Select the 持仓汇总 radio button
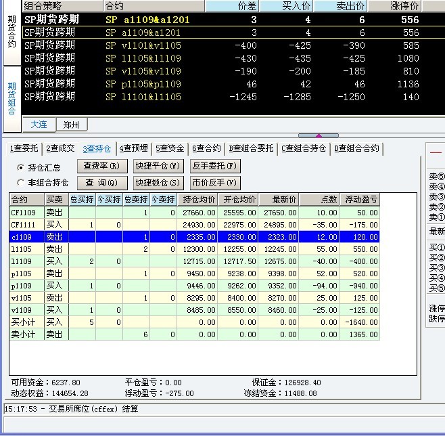Viewport: 445px width, 436px height. (20, 168)
